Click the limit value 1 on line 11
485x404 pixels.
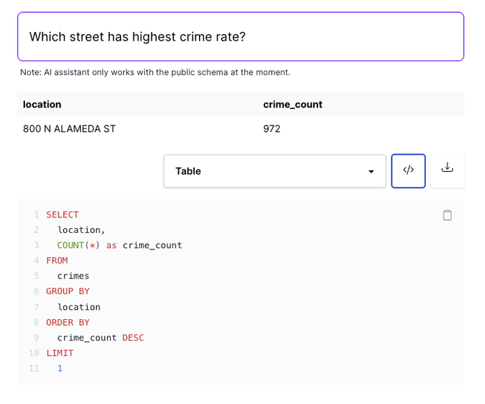(60, 368)
